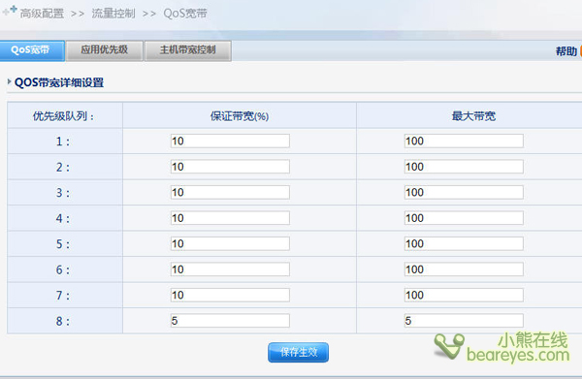
Task: Select the queue label "3 :"
Action: click(63, 193)
